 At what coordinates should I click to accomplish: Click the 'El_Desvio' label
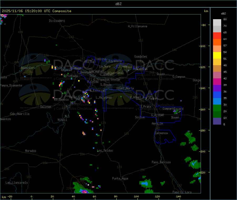62,100
